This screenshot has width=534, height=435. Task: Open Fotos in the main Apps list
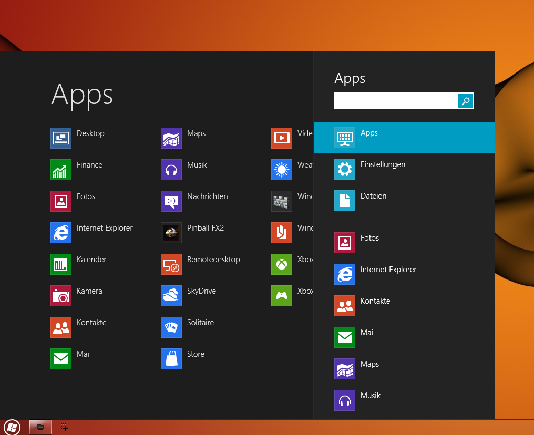pos(60,201)
